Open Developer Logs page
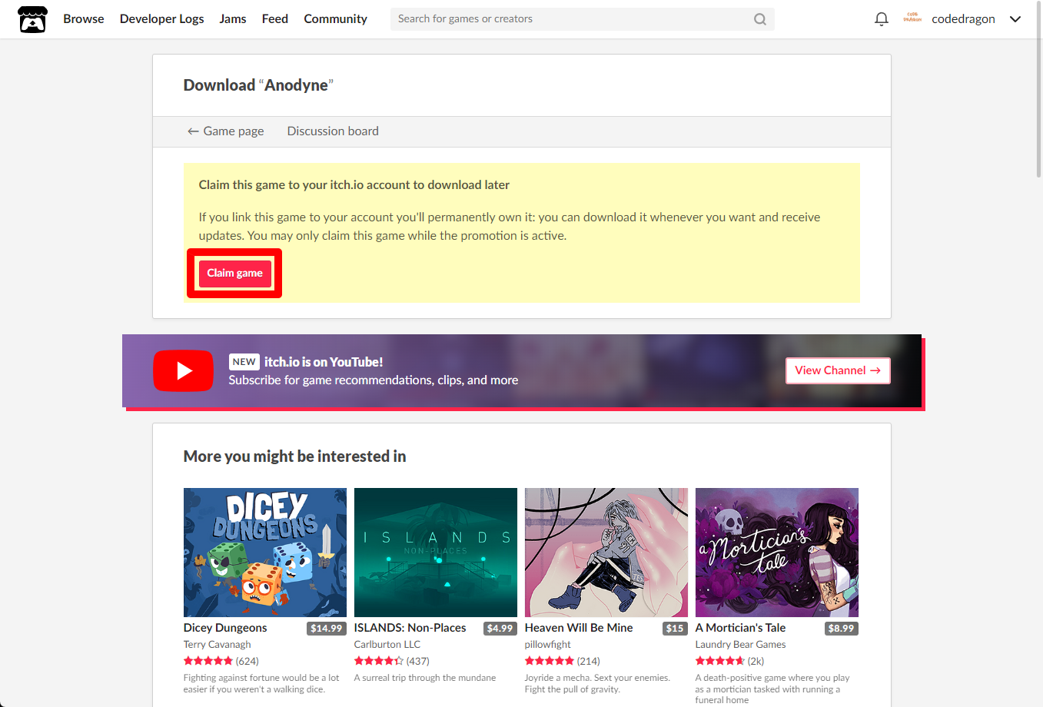1043x707 pixels. (x=162, y=19)
